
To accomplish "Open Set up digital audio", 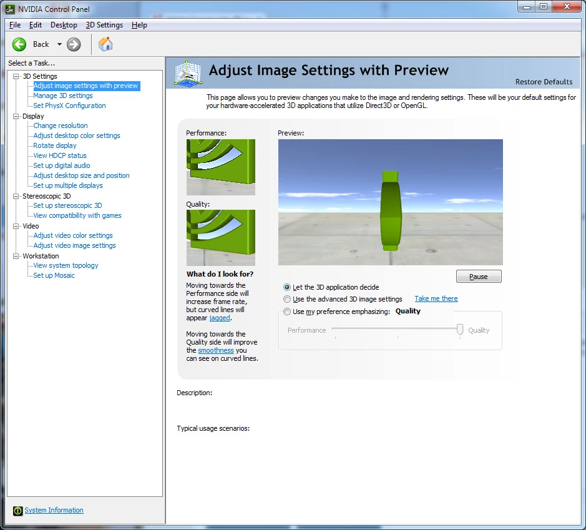I will click(62, 165).
